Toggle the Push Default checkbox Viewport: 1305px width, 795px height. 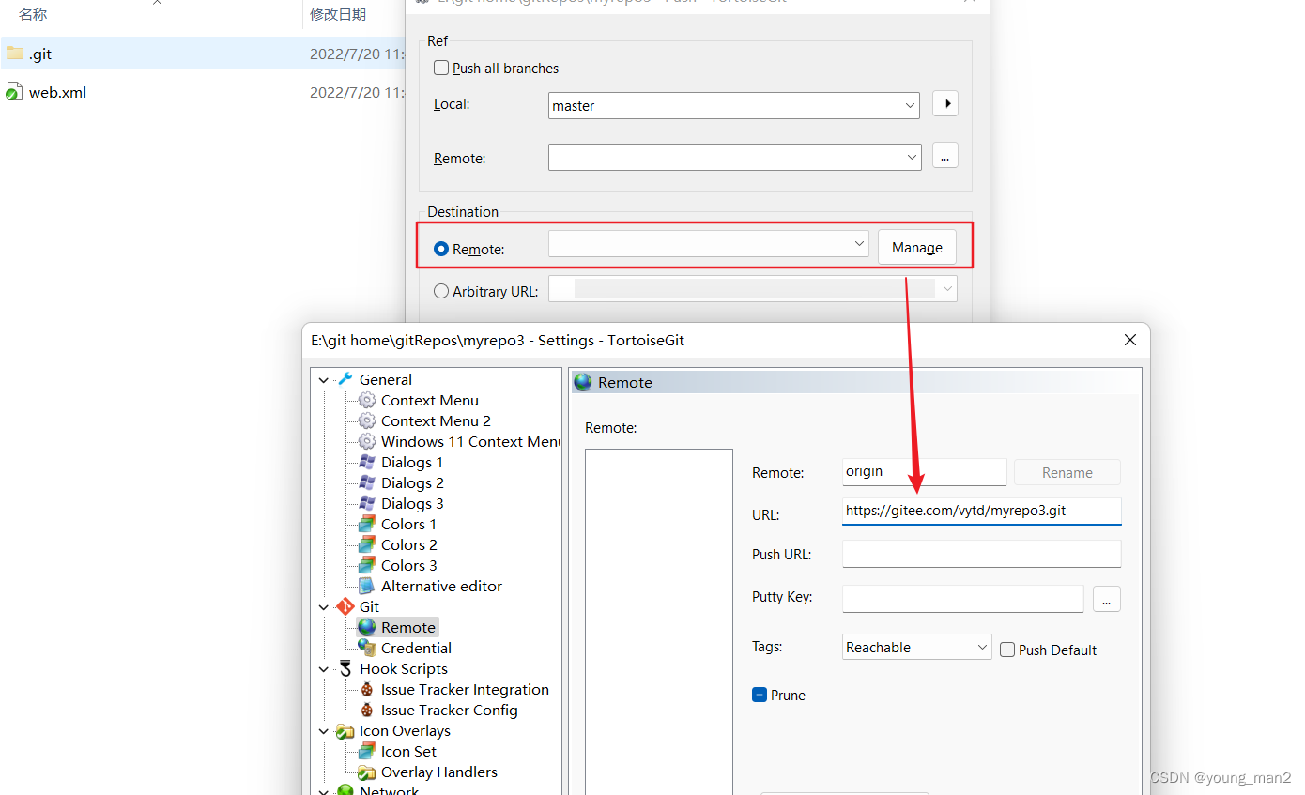pyautogui.click(x=1007, y=650)
